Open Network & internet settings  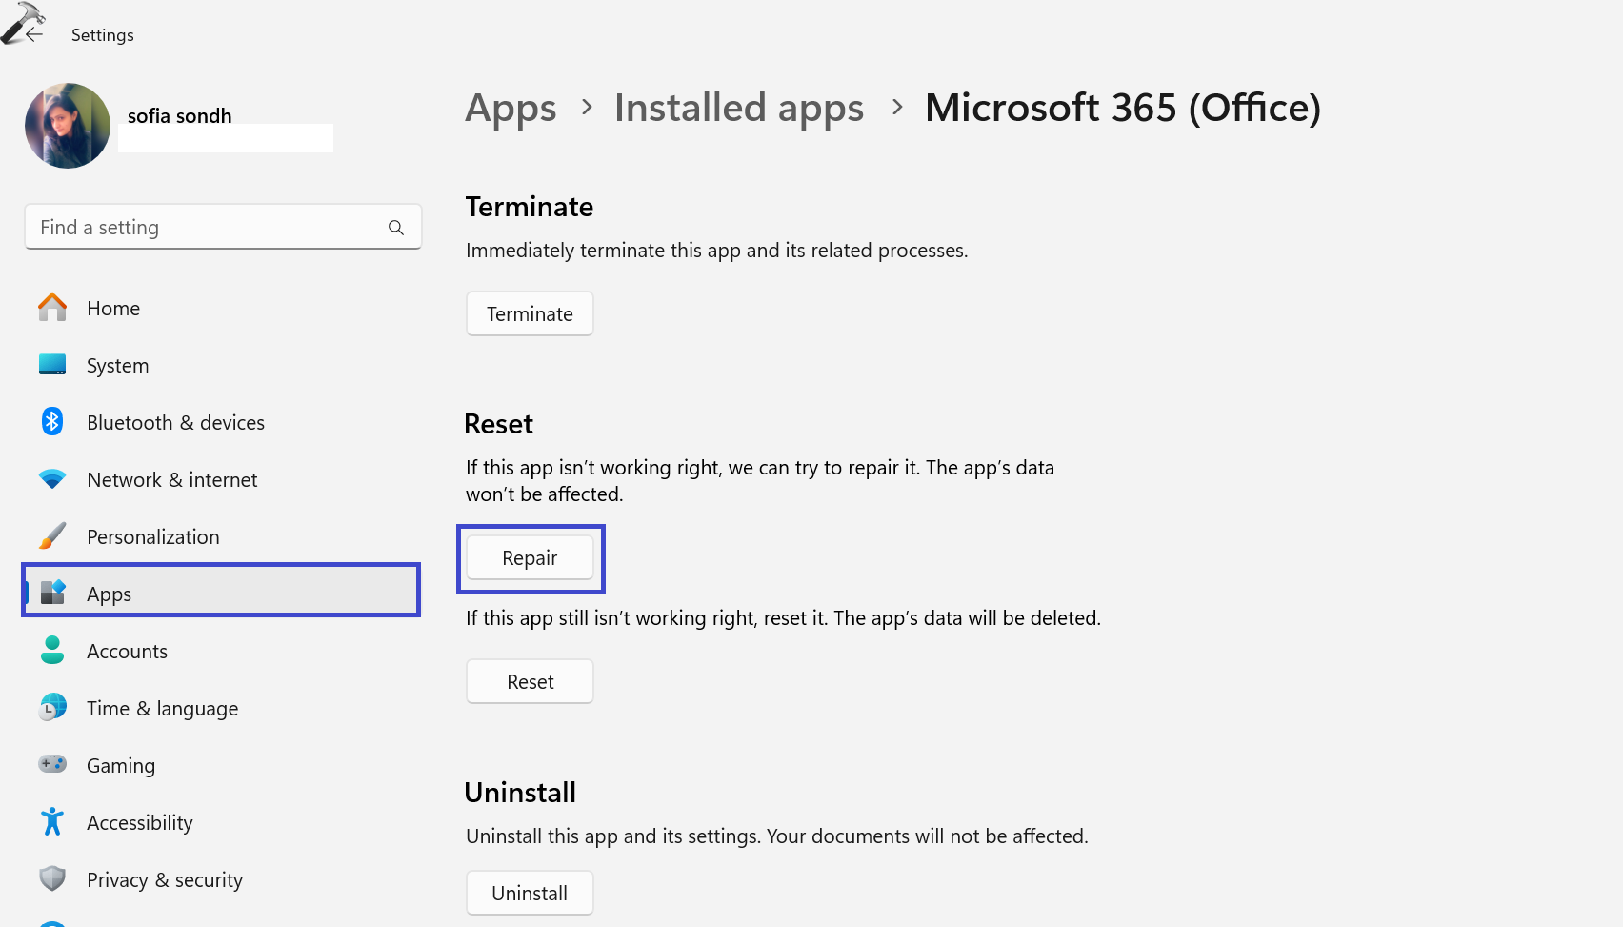(x=52, y=479)
